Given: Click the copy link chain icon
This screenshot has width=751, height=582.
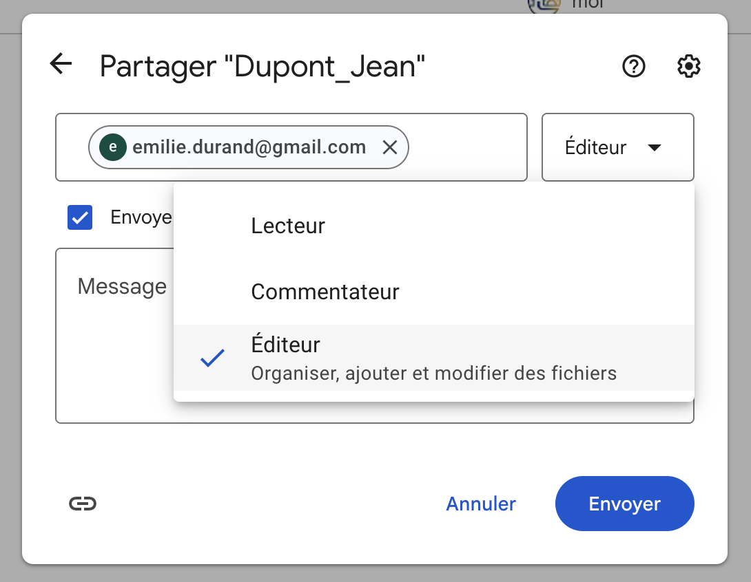Looking at the screenshot, I should tap(83, 504).
